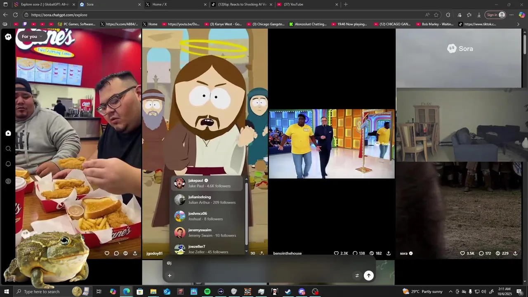528x297 pixels.
Task: Like the sora video with 3.5K
Action: point(467,253)
